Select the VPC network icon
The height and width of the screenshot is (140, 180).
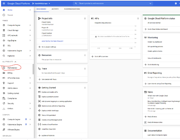pyautogui.click(x=4, y=35)
